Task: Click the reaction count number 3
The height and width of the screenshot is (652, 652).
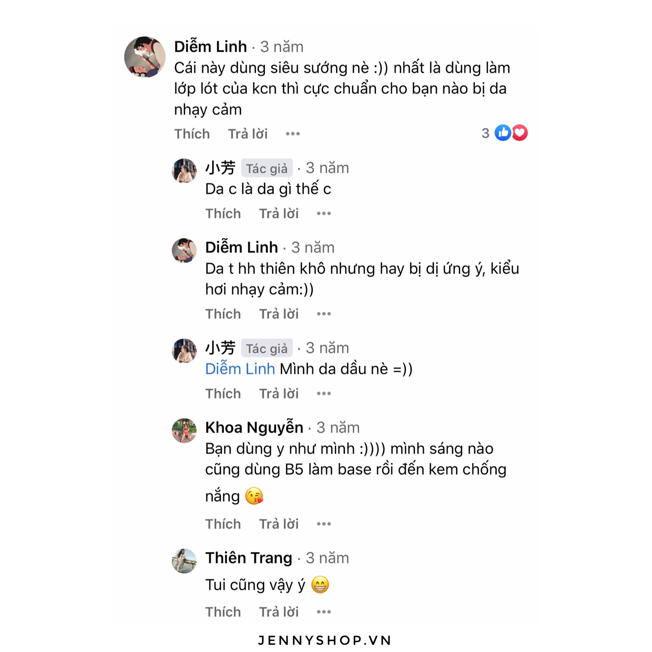Action: 485,133
